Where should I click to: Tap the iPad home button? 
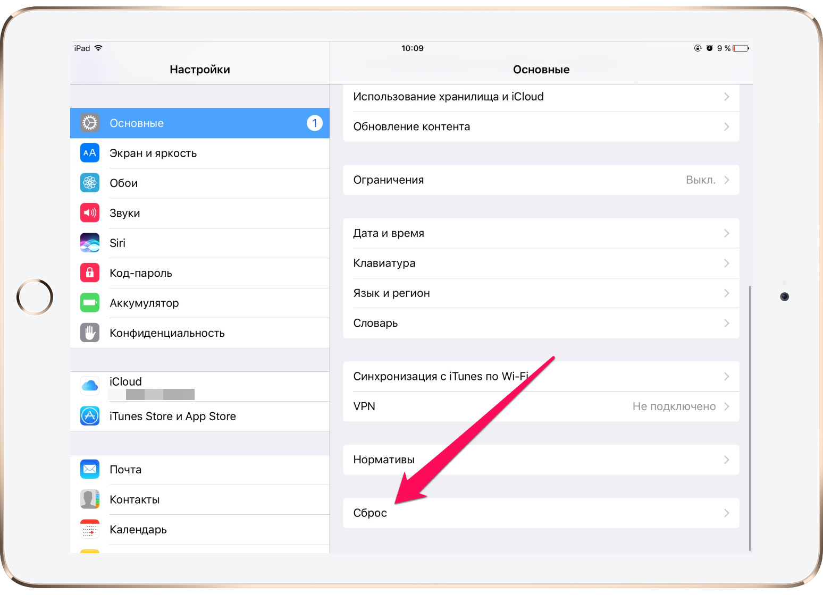(x=35, y=297)
